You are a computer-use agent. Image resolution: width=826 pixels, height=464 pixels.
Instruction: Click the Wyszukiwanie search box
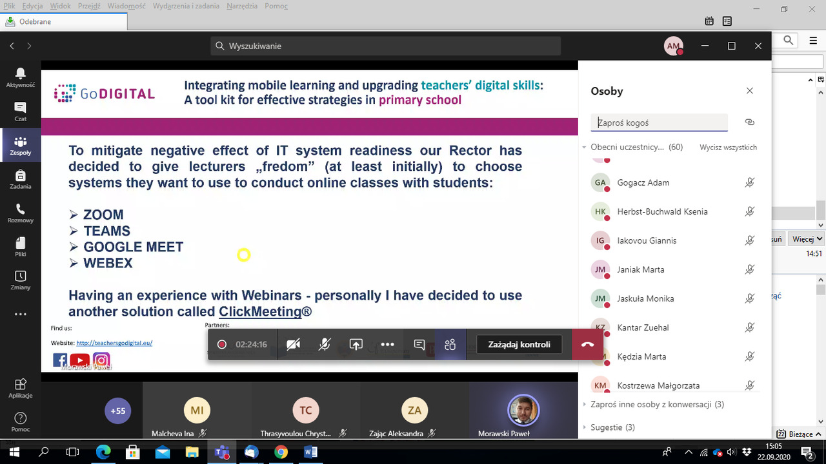[385, 46]
